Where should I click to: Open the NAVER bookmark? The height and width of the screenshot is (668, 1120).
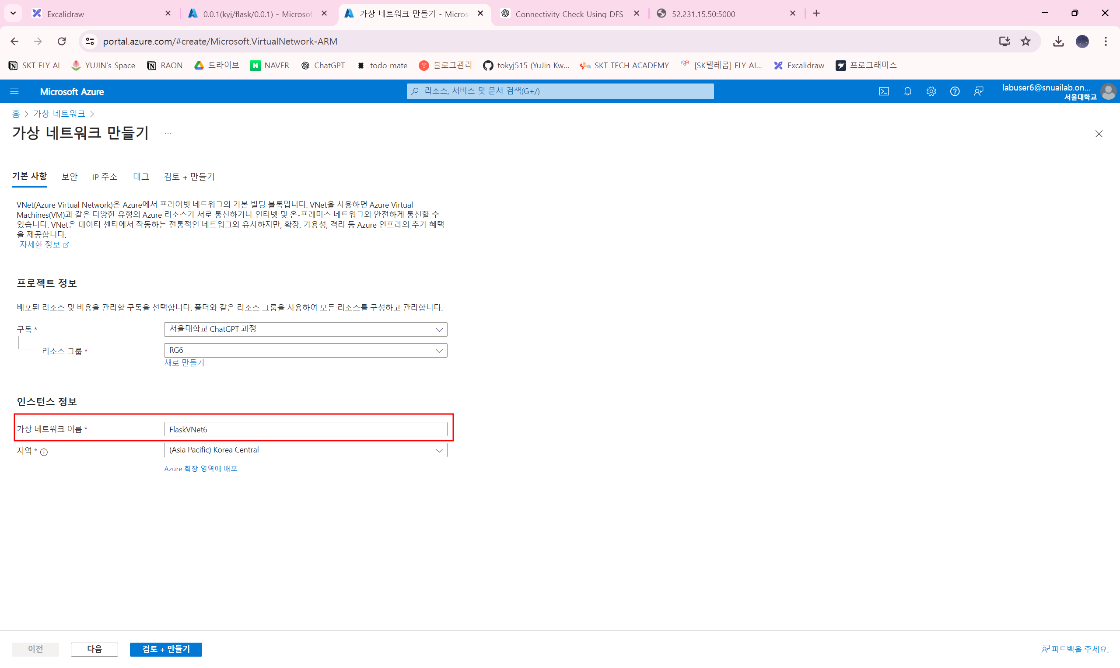pos(270,66)
